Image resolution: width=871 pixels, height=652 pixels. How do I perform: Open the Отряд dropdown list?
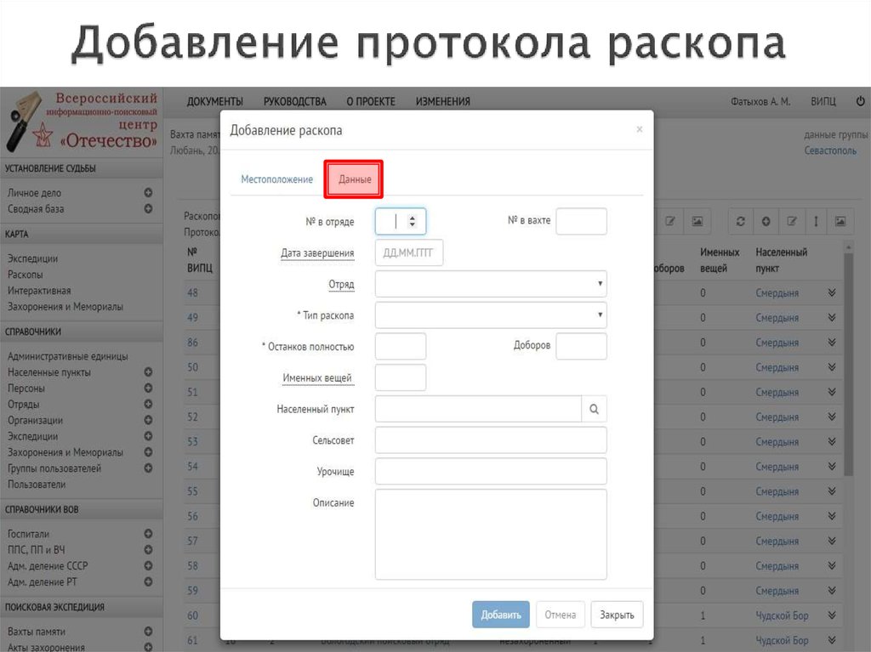(x=491, y=283)
